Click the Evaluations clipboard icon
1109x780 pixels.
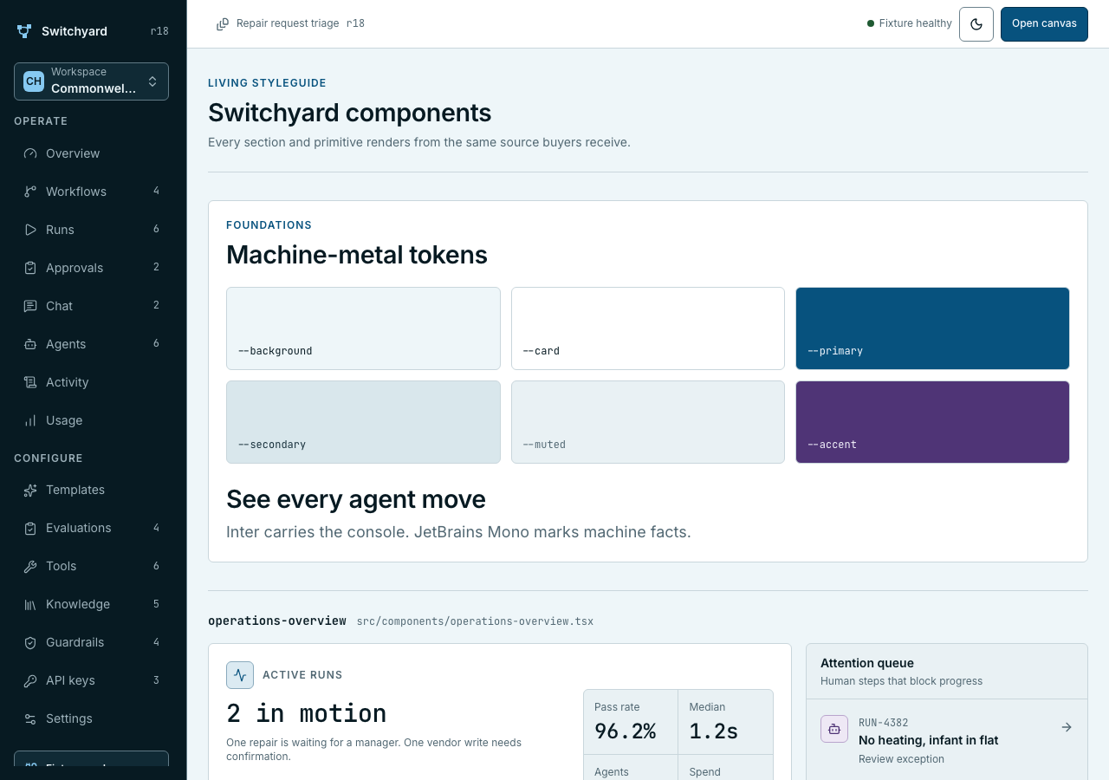[x=30, y=528]
